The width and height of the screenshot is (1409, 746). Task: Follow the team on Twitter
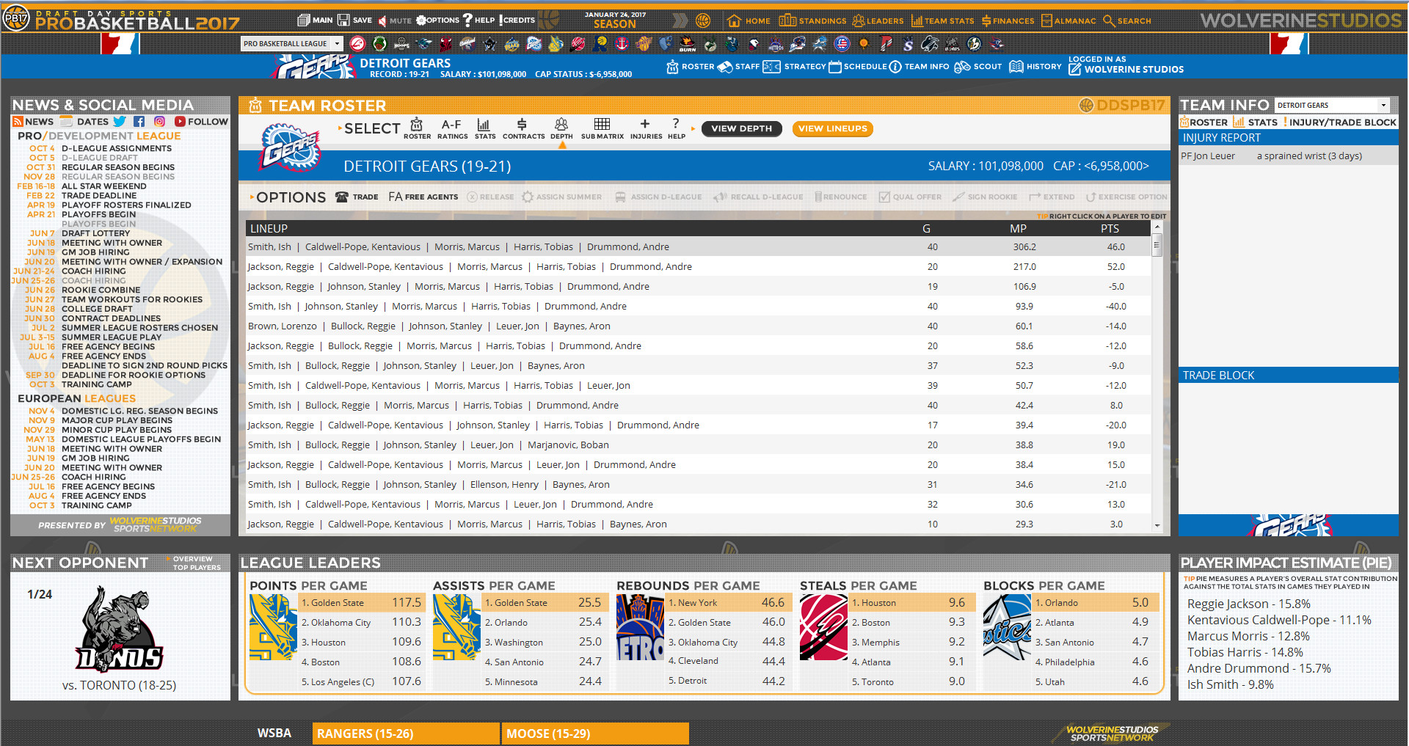click(x=120, y=121)
